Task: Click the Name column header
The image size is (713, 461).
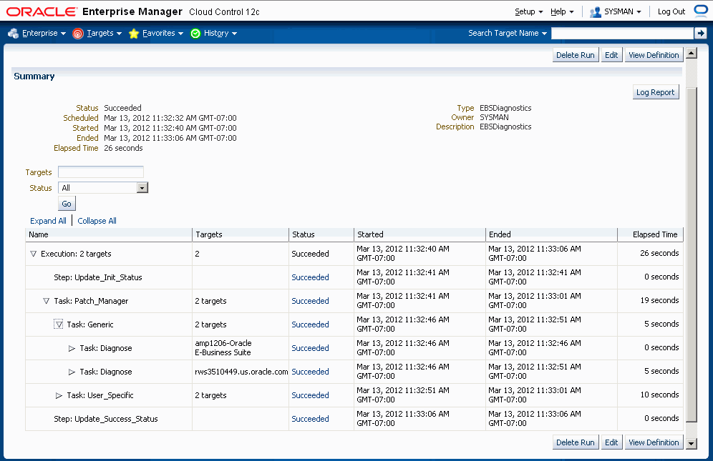Action: pyautogui.click(x=109, y=235)
